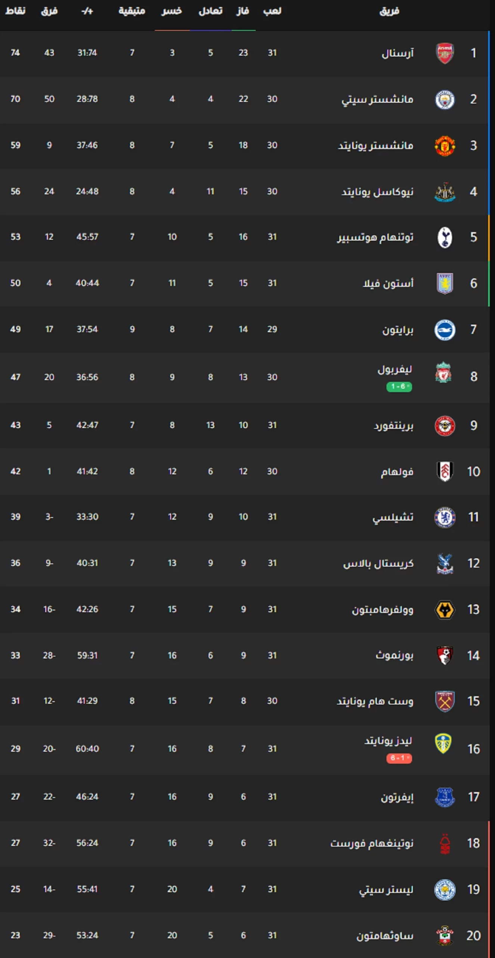Click the Newcastle United crest
Viewport: 495px width, 958px height.
[445, 192]
